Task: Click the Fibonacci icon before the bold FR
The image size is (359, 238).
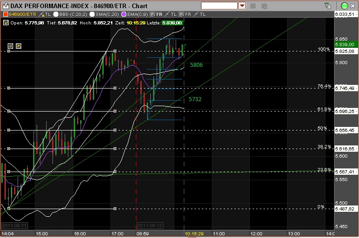Action: 152,14
